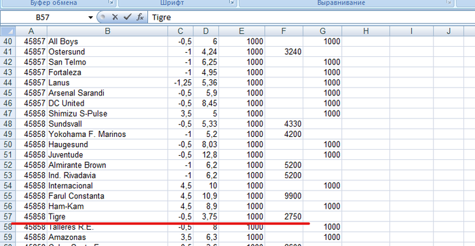Click the -1,25 cell in Lanus row

coord(180,83)
